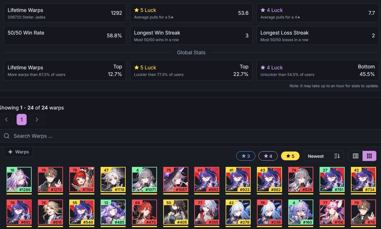Toggle the 5-star filter

290,156
